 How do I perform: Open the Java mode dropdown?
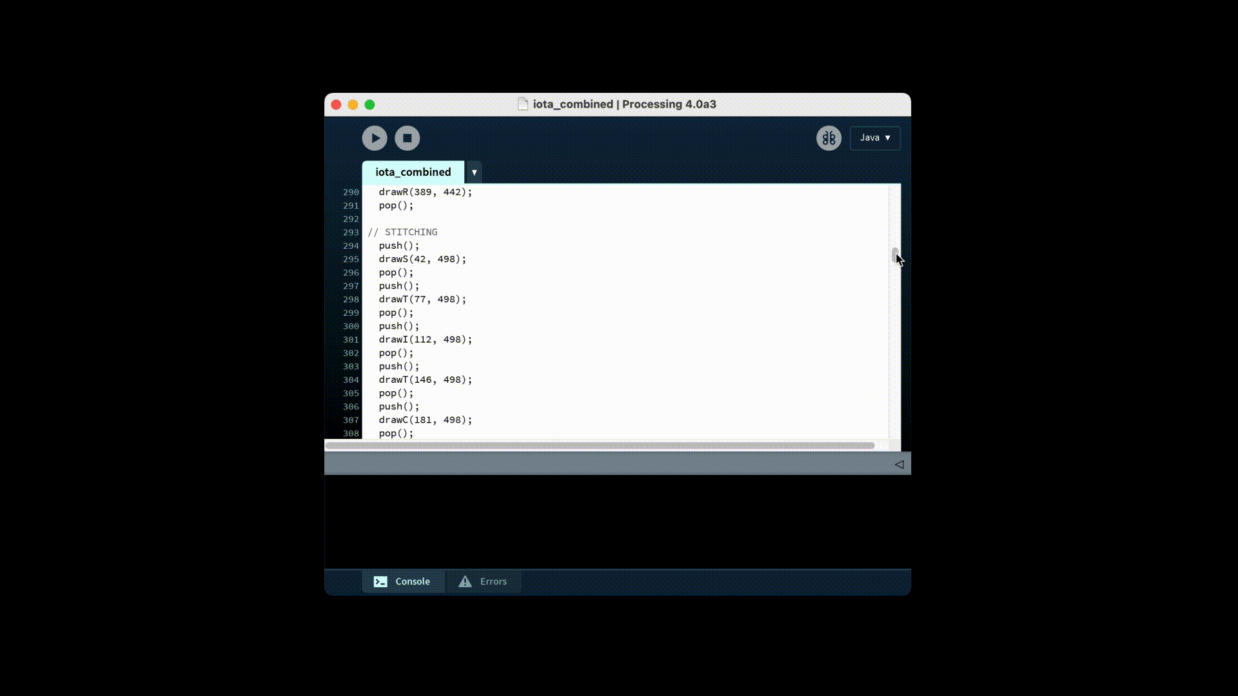[875, 138]
